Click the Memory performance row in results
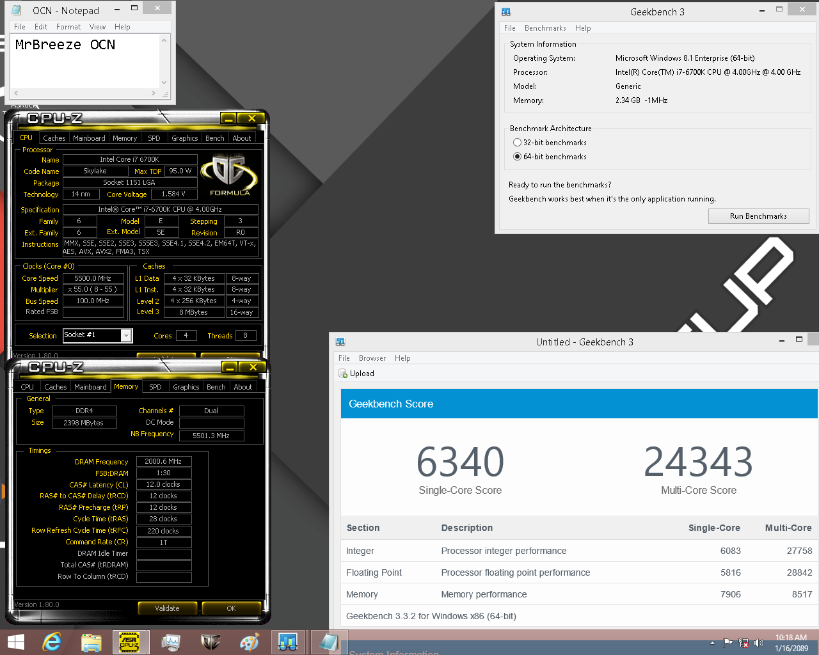 tap(579, 594)
